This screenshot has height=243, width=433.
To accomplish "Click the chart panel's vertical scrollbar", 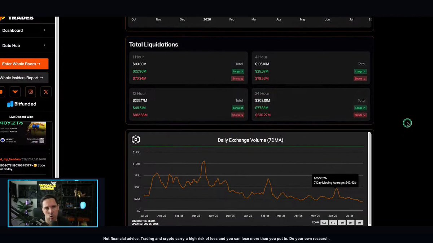I will tap(369, 179).
